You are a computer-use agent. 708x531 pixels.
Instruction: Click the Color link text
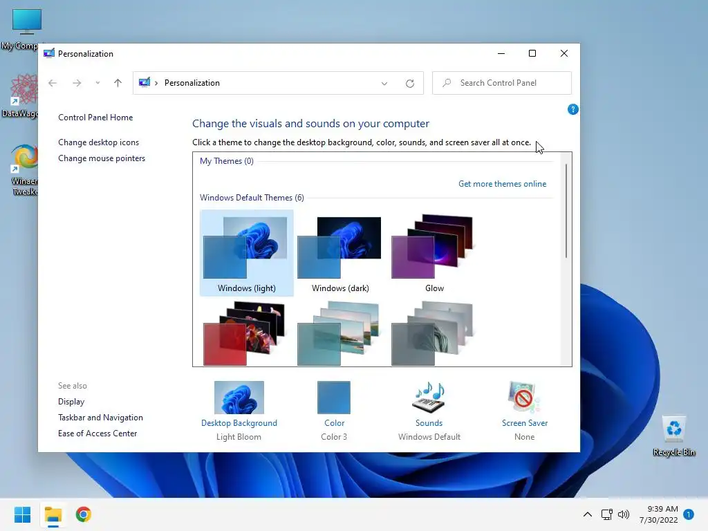tap(334, 423)
